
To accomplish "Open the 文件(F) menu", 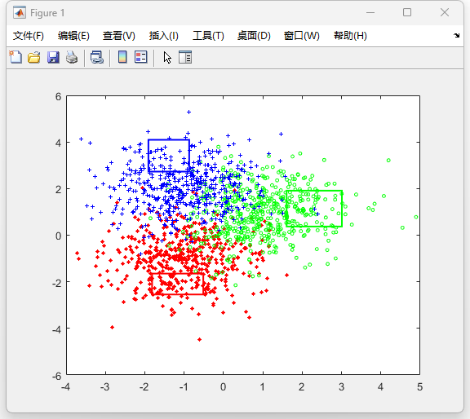I will pos(29,36).
